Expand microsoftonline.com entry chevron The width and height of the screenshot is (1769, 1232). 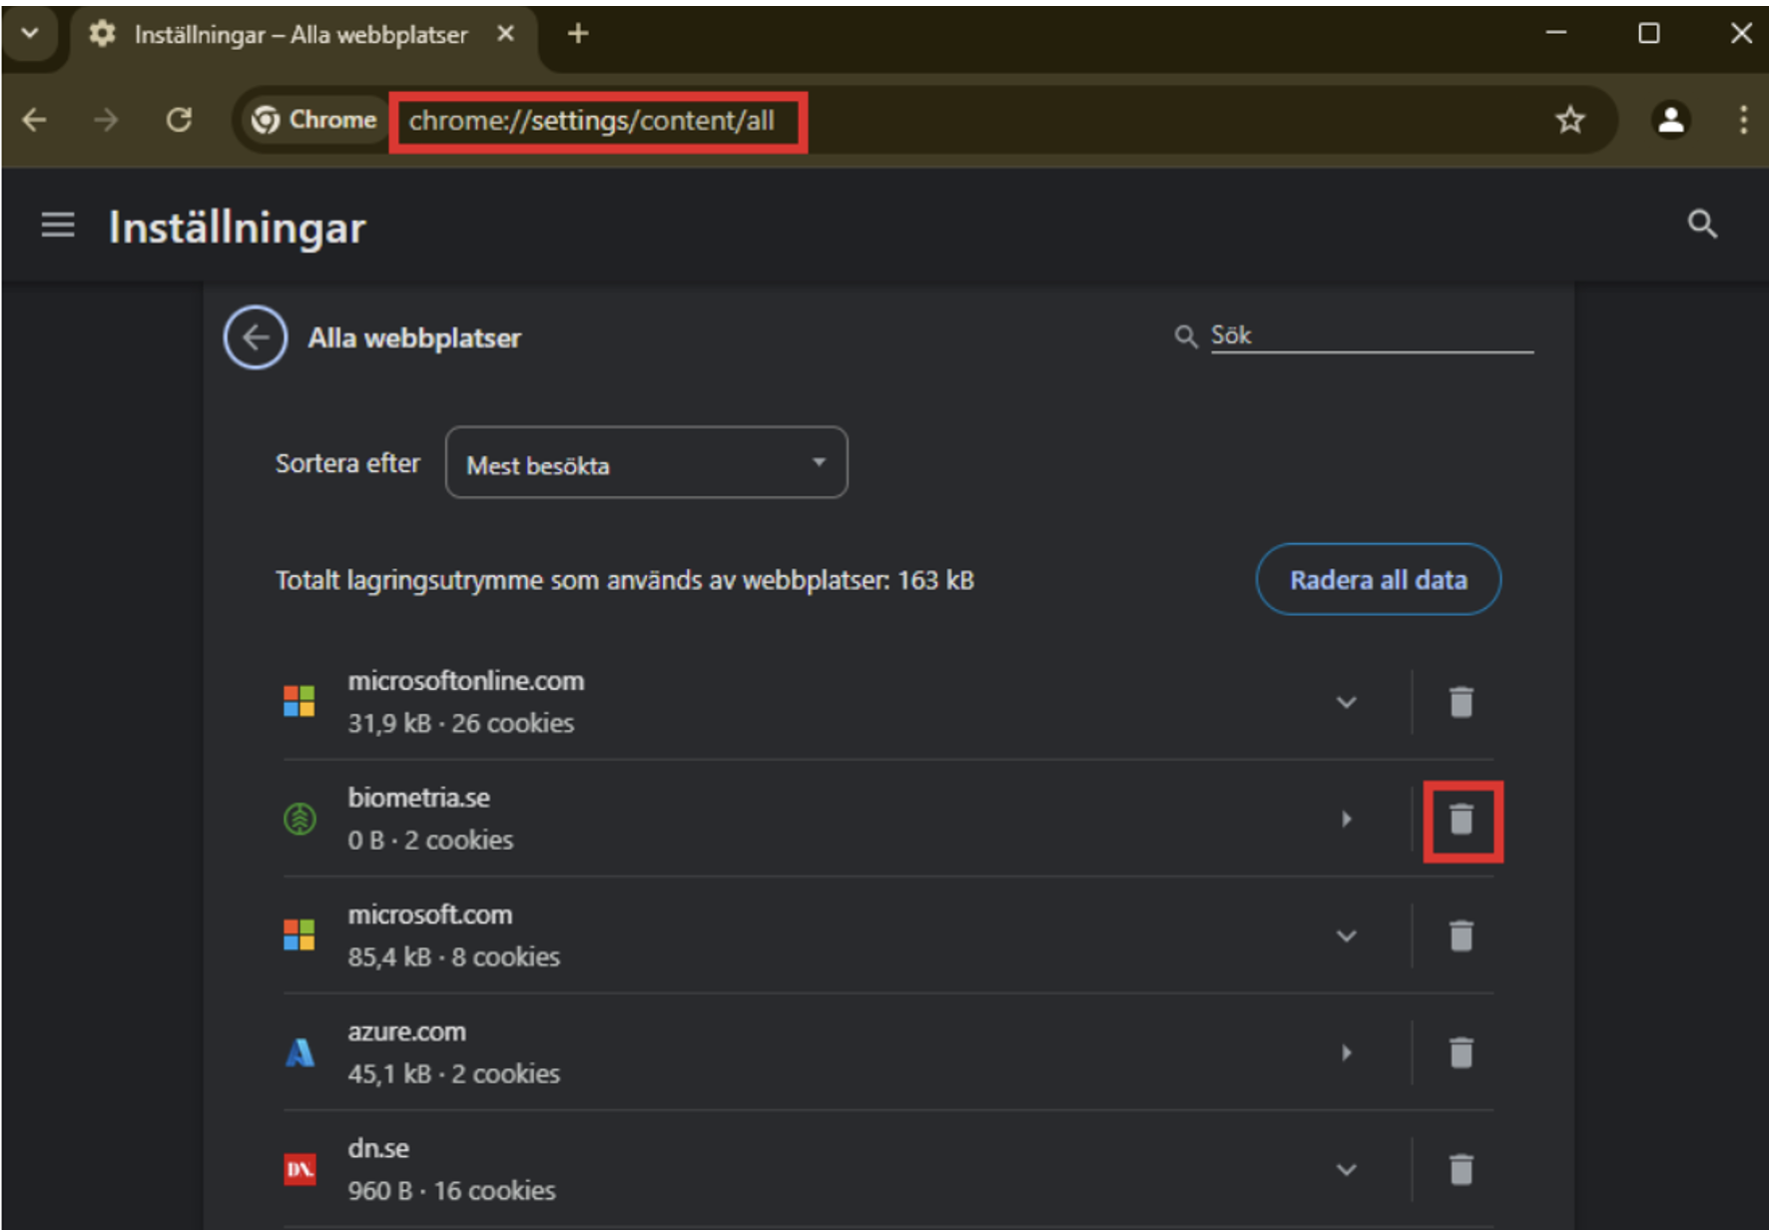tap(1346, 703)
